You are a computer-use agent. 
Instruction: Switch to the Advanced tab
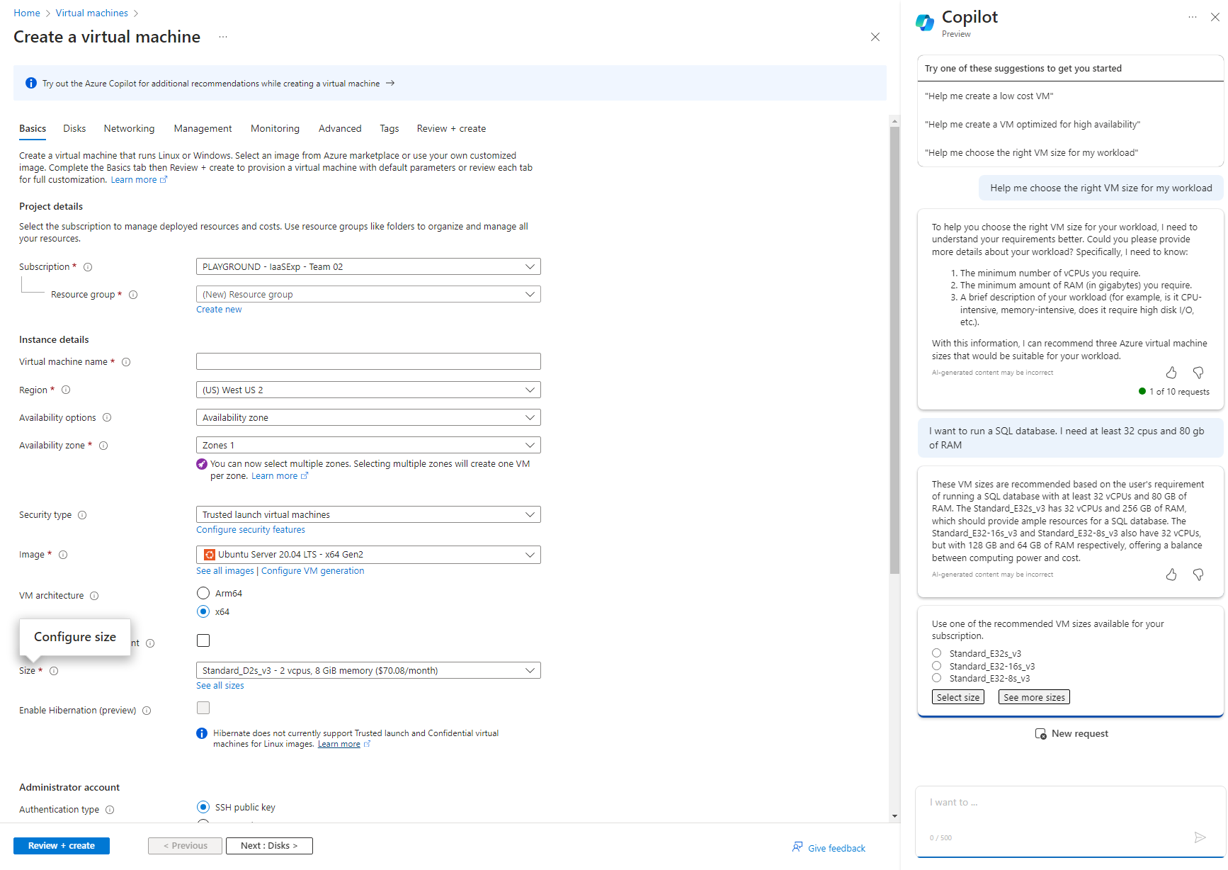pyautogui.click(x=340, y=128)
